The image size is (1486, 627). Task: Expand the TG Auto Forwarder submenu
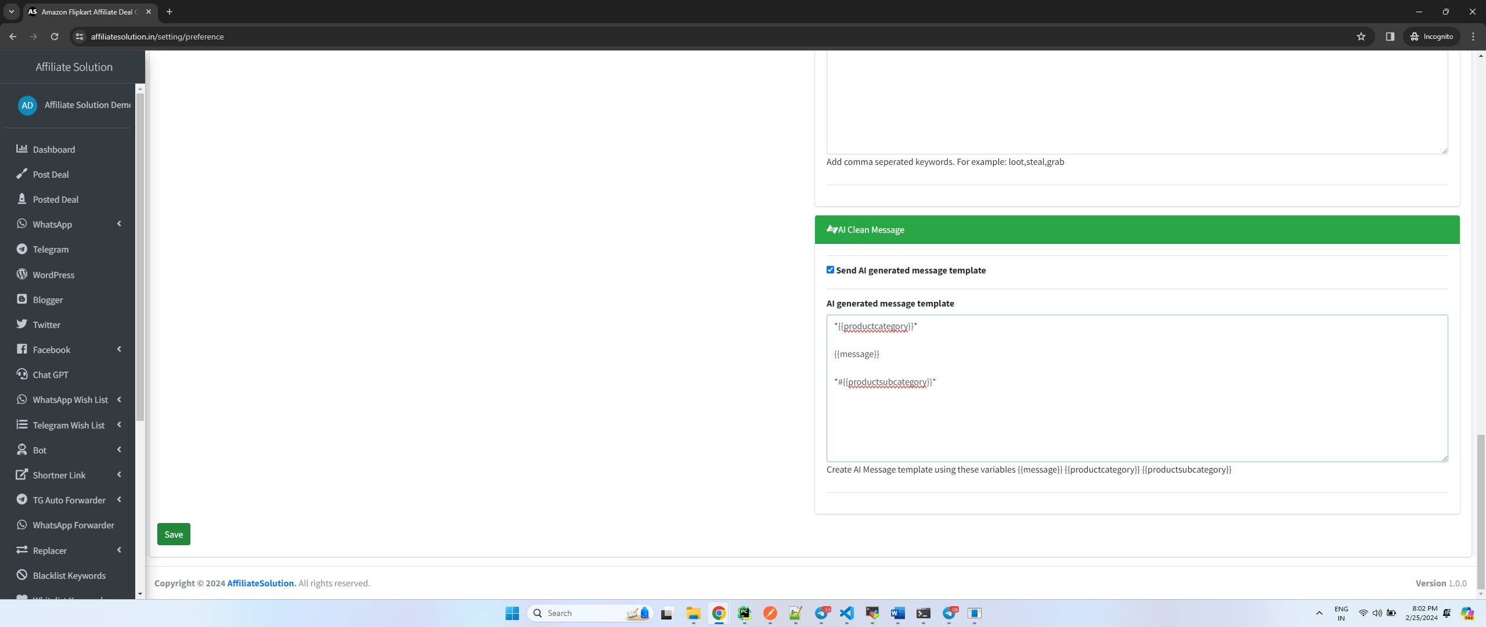pos(119,500)
